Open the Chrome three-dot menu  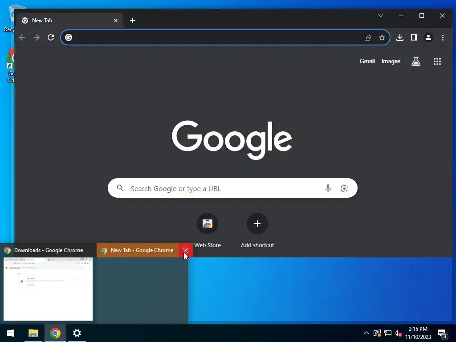coord(443,37)
